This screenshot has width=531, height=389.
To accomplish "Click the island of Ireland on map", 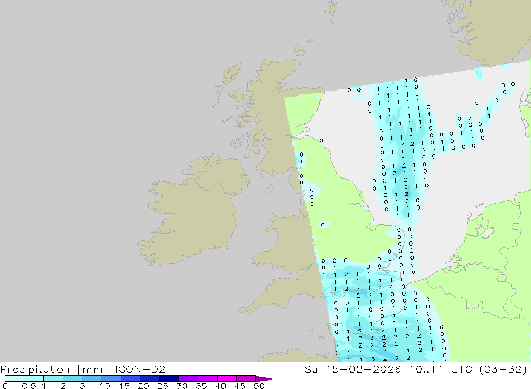I will point(194,210).
